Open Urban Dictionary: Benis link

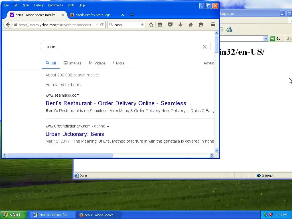[x=75, y=134]
